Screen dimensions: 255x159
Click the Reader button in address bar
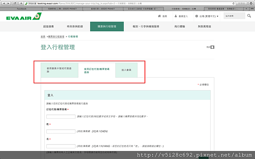[x=241, y=3]
